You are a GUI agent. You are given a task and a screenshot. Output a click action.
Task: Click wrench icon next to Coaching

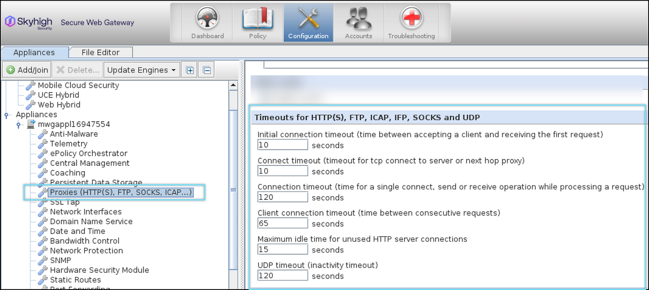tap(43, 173)
